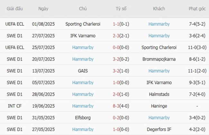Viewport: 209px width, 135px height.
Task: Click the away Hammarby link on 01/08/2025
Action: click(x=159, y=24)
